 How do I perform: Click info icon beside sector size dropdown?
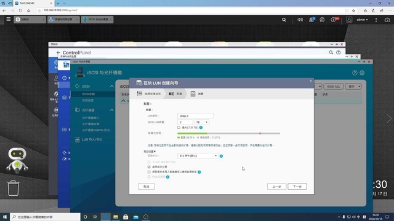pos(221,156)
